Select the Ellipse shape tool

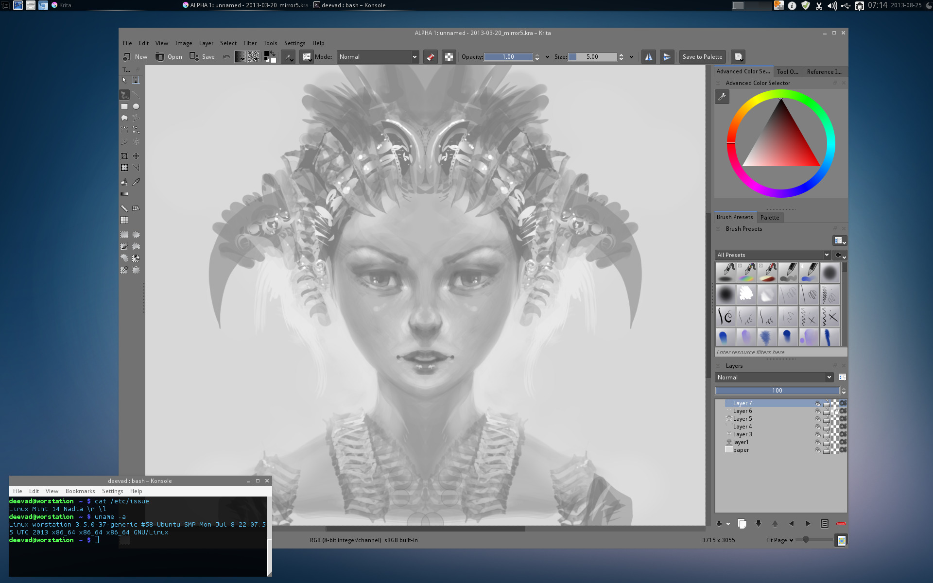pos(136,106)
